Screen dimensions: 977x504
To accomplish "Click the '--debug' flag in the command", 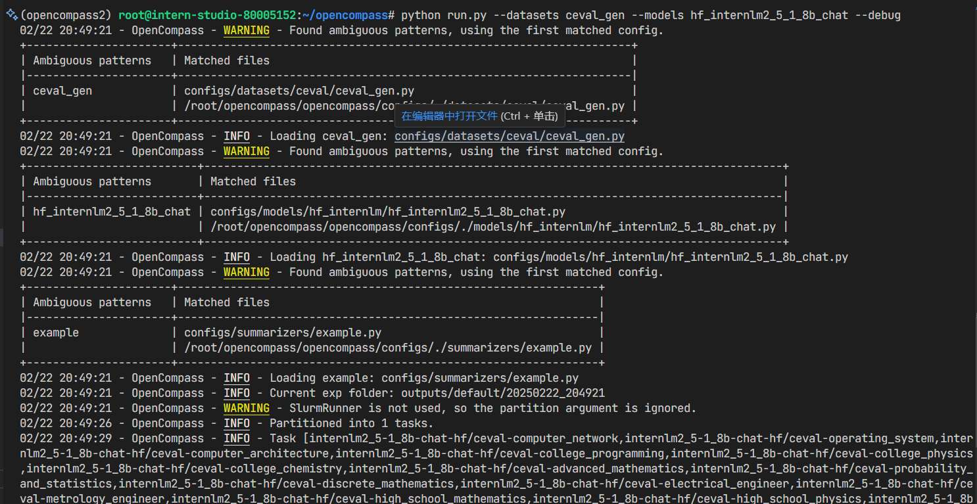I will pos(878,15).
